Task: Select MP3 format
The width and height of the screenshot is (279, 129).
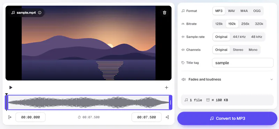Action: pyautogui.click(x=219, y=11)
